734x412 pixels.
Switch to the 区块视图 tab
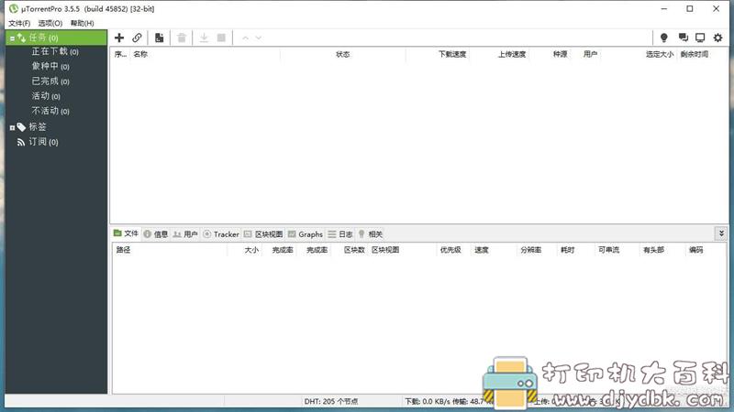263,234
